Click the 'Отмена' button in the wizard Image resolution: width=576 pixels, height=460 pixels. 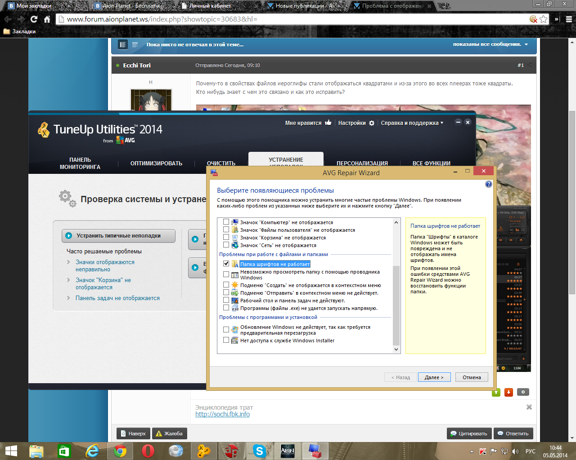coord(472,377)
